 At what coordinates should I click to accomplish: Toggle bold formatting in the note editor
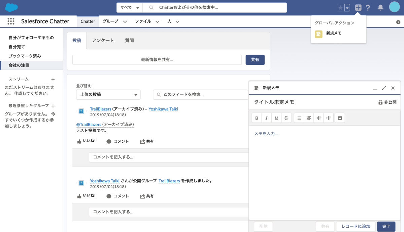(257, 118)
